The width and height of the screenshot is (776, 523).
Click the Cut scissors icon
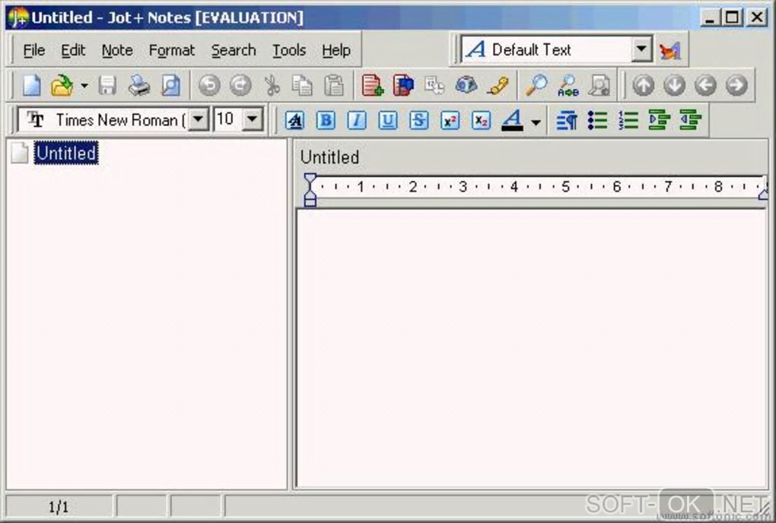coord(271,85)
